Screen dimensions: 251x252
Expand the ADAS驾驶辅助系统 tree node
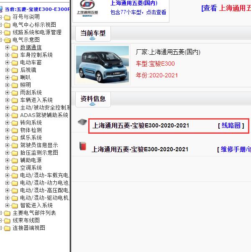(x=7, y=115)
